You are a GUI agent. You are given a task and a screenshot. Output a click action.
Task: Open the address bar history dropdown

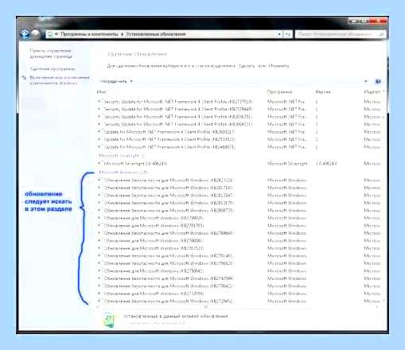pyautogui.click(x=279, y=34)
